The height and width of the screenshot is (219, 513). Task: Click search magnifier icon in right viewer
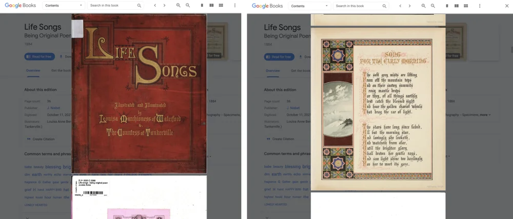tap(384, 6)
